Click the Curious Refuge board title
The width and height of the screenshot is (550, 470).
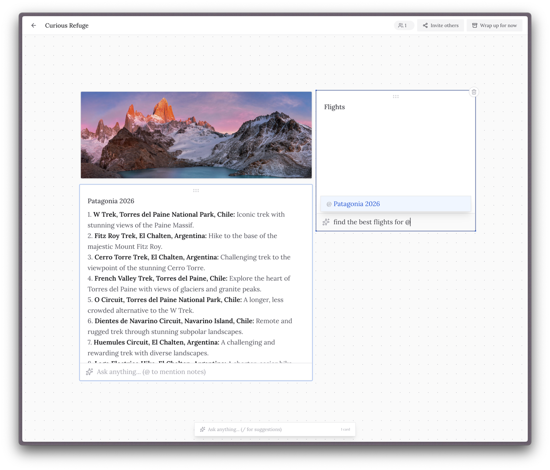67,25
